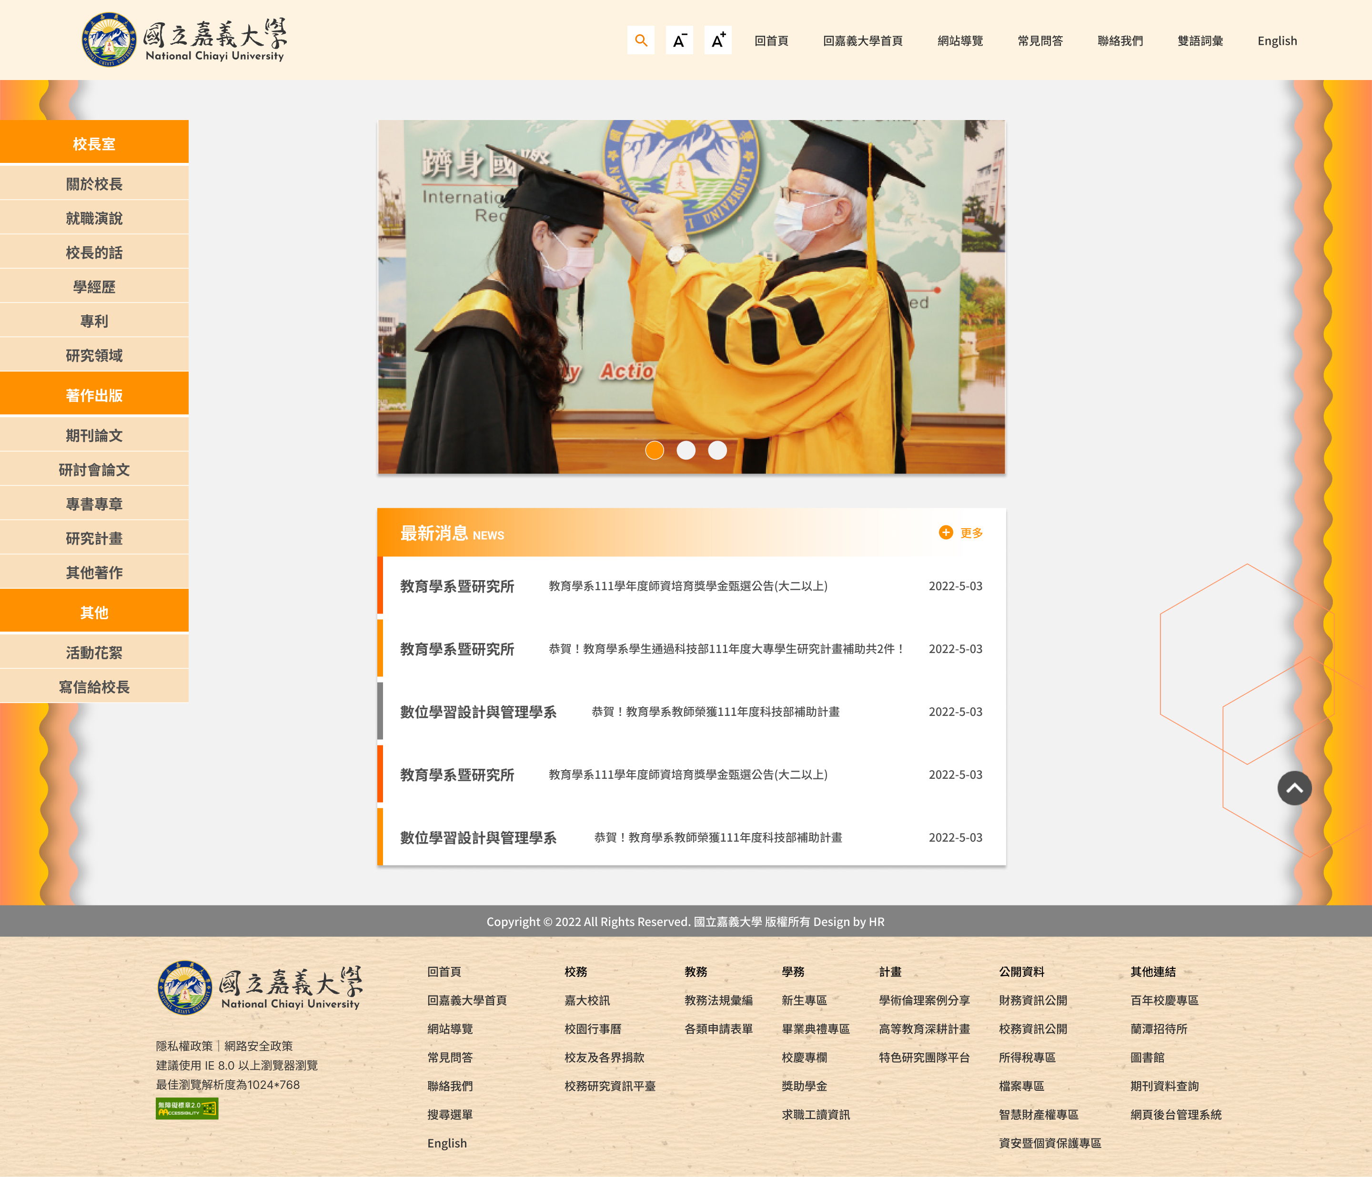Click the orange search magnifier icon
Viewport: 1372px width, 1177px height.
click(640, 40)
